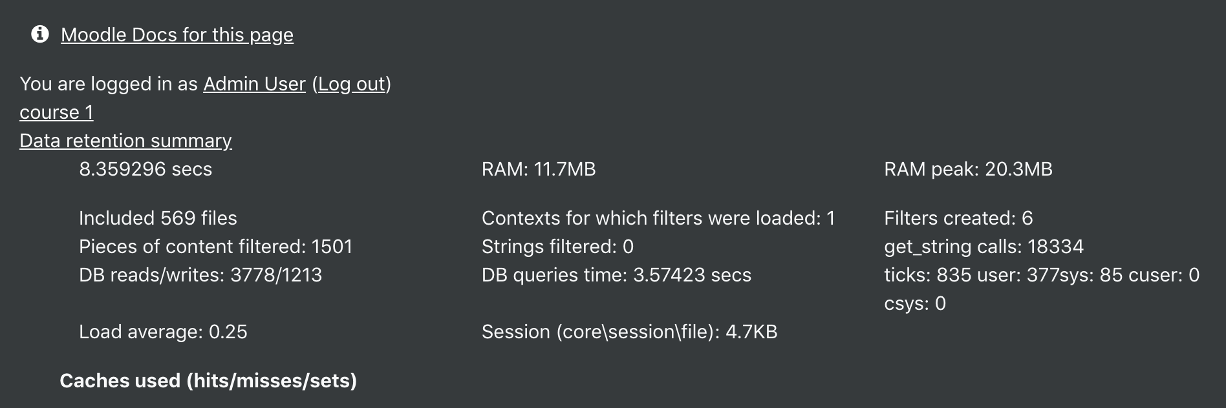
Task: Click the Filters created: 6 text
Action: [x=958, y=218]
